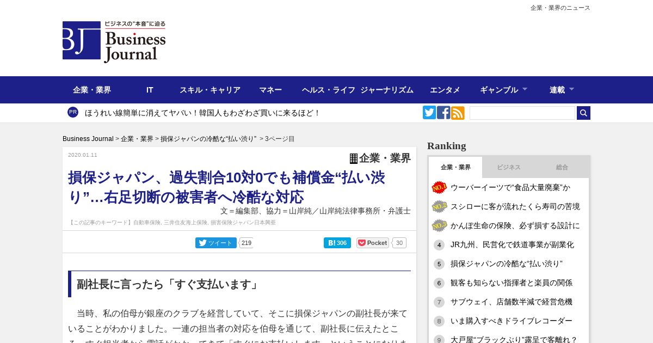
Task: Click the Business Journal logo
Action: [114, 42]
